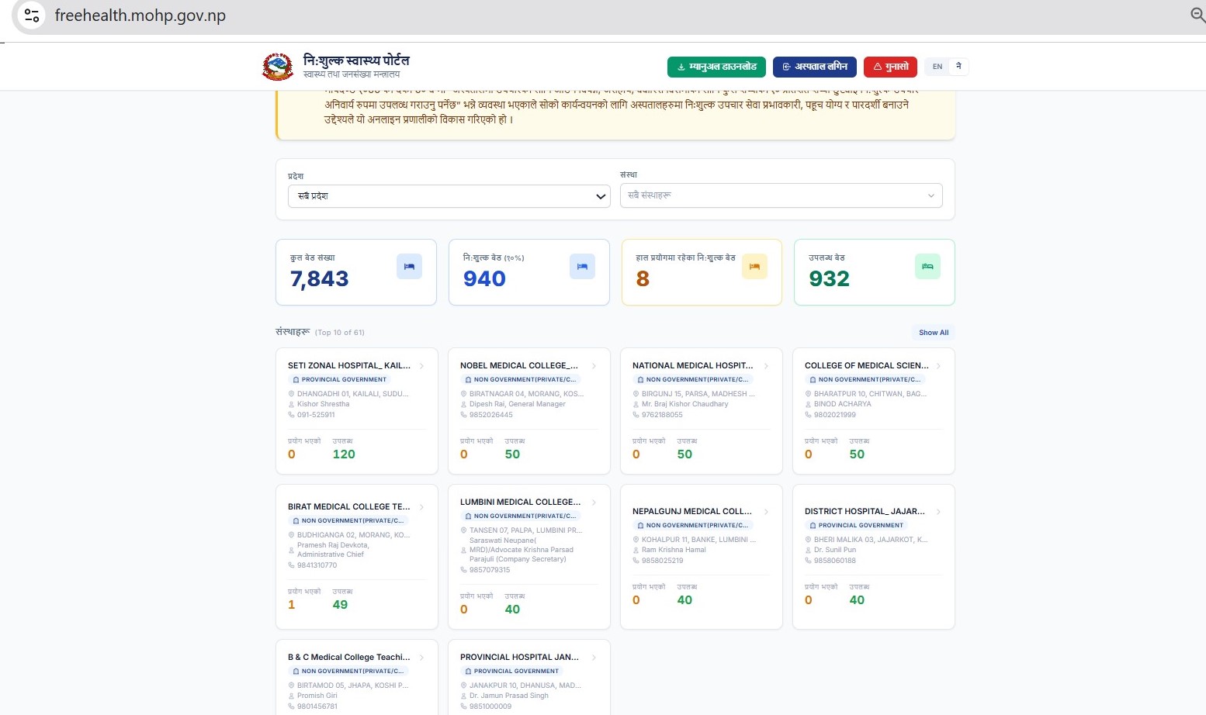Click the site info icon in address bar

(x=32, y=16)
